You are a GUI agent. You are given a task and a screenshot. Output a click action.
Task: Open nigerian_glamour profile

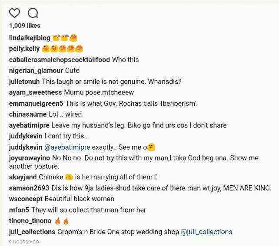coord(36,71)
